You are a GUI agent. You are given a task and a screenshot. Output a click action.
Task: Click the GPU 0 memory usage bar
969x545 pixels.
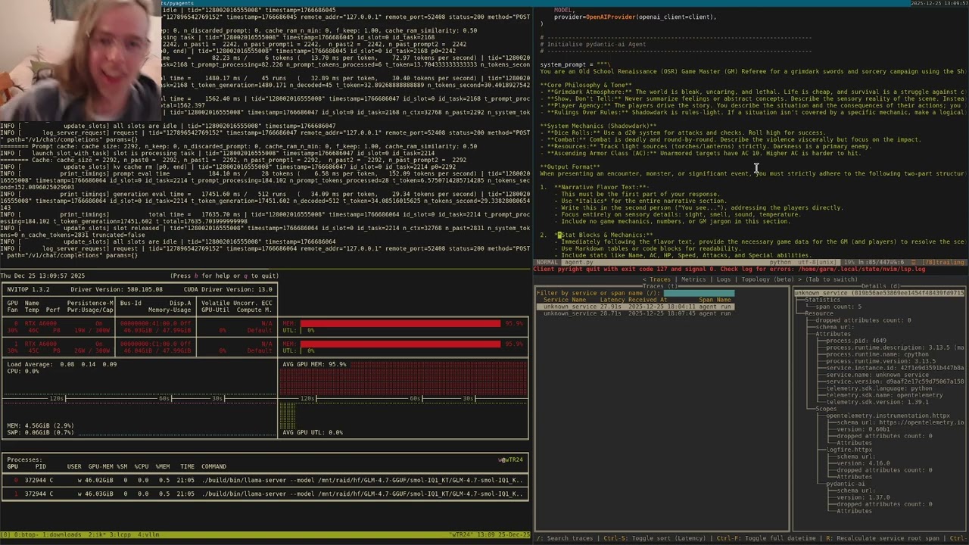pos(400,323)
